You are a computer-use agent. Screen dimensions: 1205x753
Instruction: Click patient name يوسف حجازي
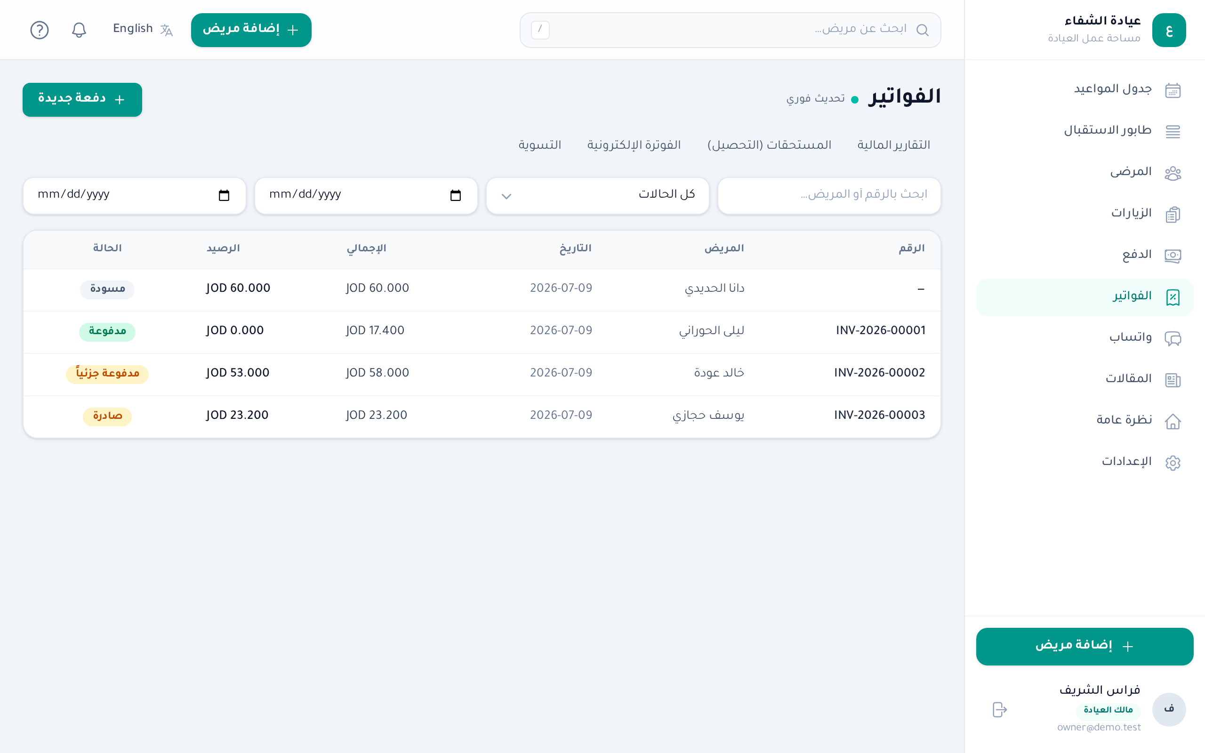click(x=708, y=416)
